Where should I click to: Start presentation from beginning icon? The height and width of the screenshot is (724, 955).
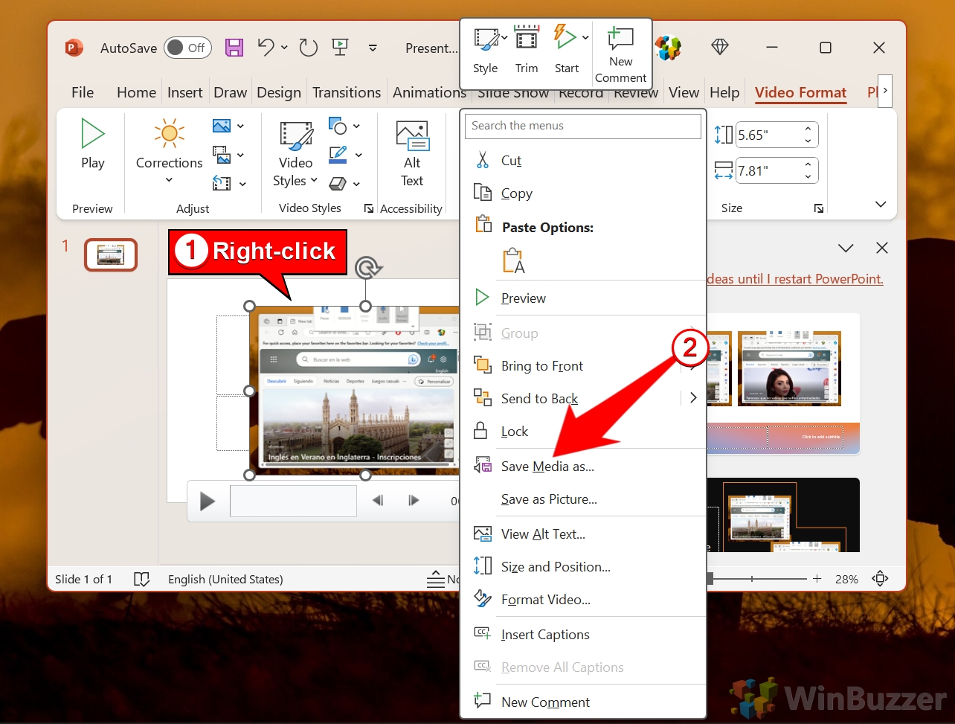click(341, 48)
